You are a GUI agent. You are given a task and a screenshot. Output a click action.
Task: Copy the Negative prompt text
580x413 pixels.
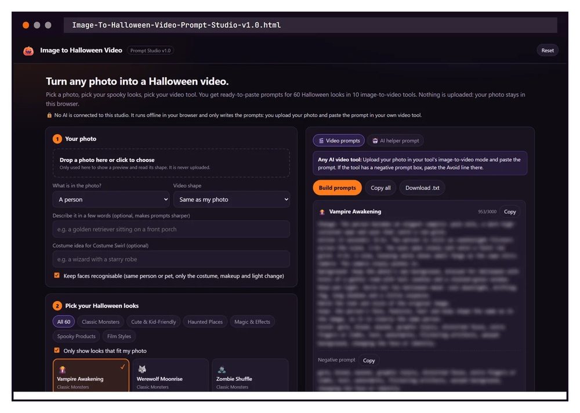pyautogui.click(x=369, y=360)
